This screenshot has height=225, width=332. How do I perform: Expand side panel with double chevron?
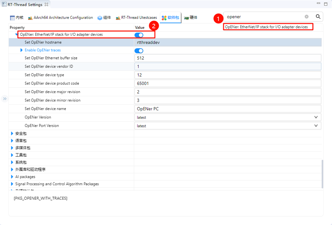click(x=5, y=99)
